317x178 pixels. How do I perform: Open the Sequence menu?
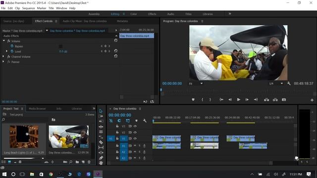point(29,8)
